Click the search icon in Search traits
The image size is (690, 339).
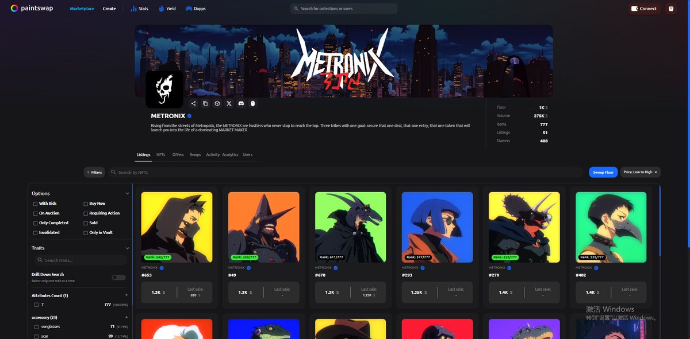[40, 260]
